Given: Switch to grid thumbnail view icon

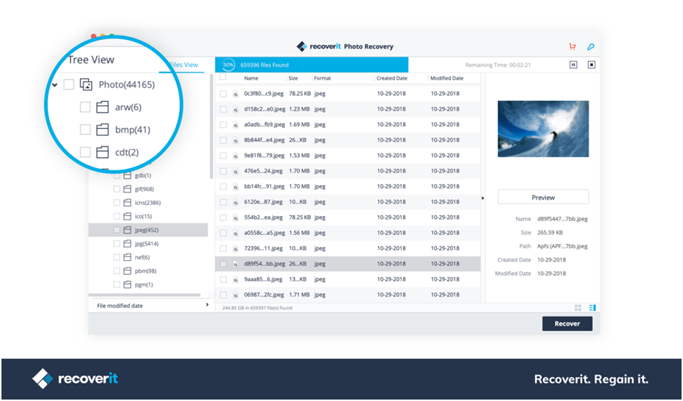Looking at the screenshot, I should pos(578,307).
